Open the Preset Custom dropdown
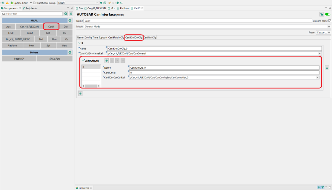The image size is (332, 190). point(323,32)
